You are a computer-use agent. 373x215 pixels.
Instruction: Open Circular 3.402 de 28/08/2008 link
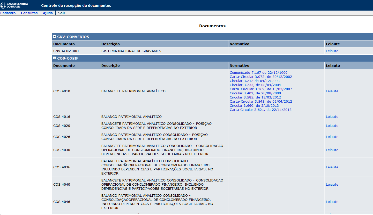255,93
